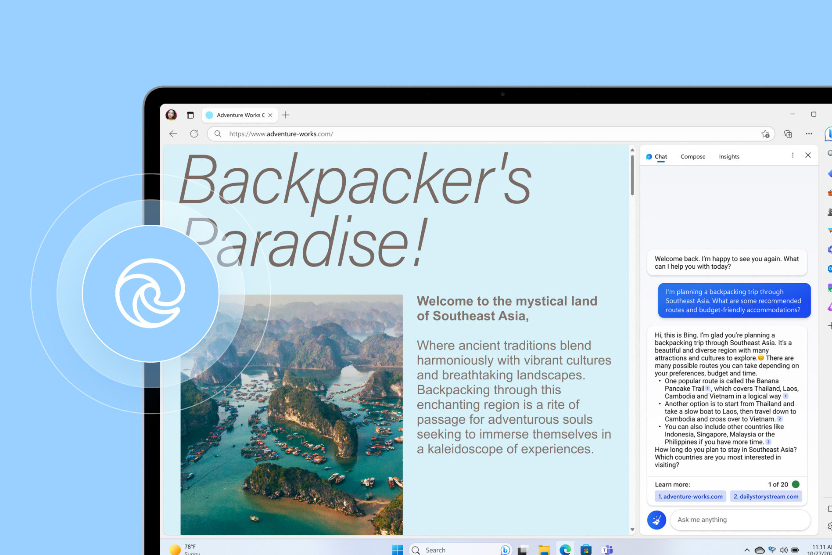This screenshot has height=555, width=832.
Task: Launch Microsoft Store from the taskbar
Action: 586,549
